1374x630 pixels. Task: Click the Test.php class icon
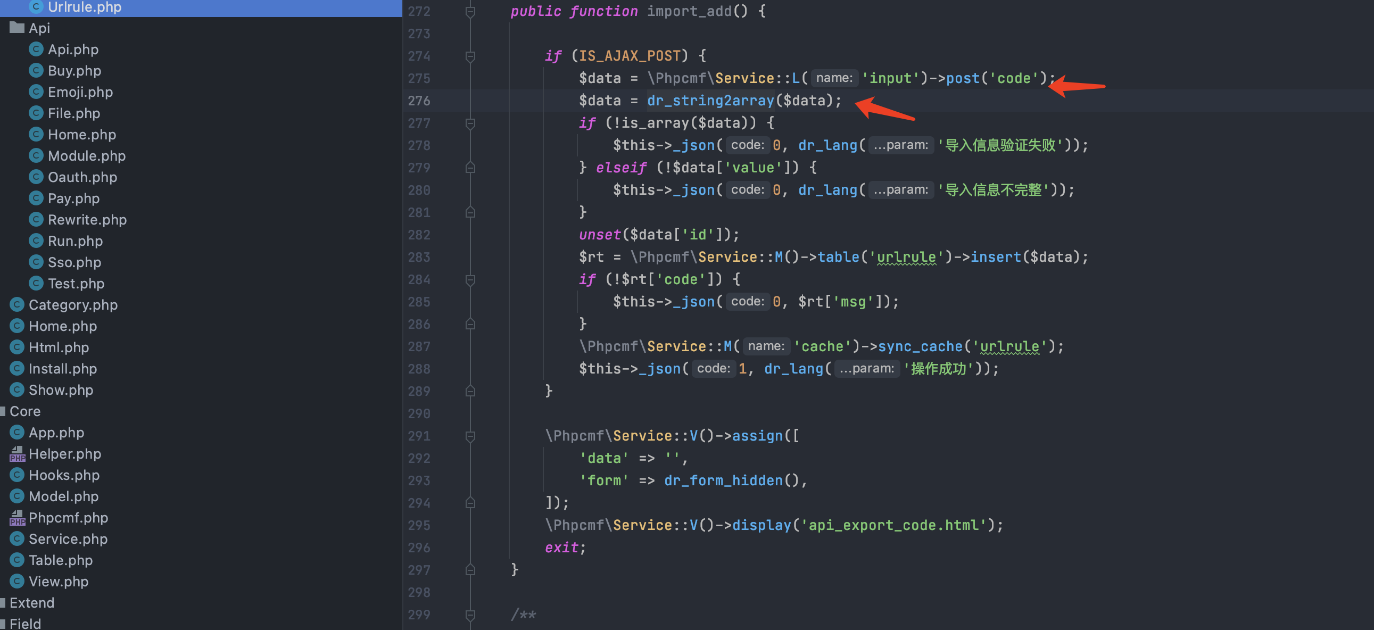(x=36, y=283)
